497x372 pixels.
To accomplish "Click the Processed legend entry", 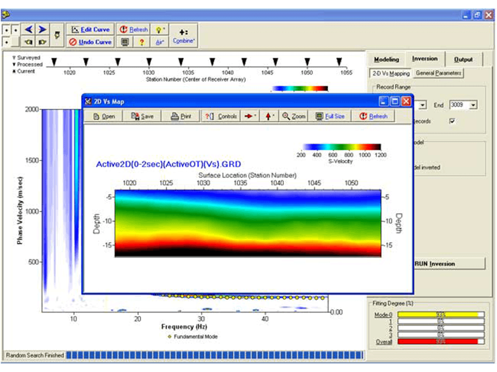I will [x=27, y=64].
